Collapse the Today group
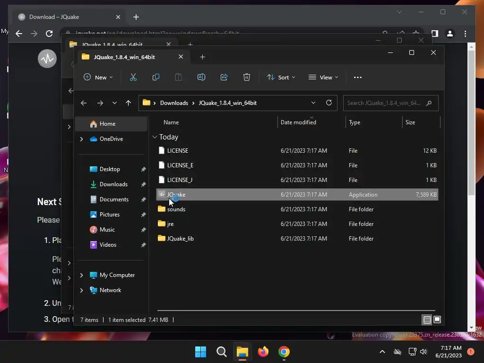 pos(155,137)
